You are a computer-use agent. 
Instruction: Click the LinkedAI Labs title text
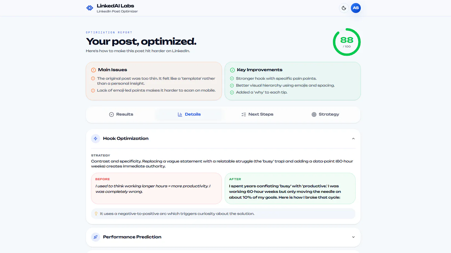pos(115,6)
